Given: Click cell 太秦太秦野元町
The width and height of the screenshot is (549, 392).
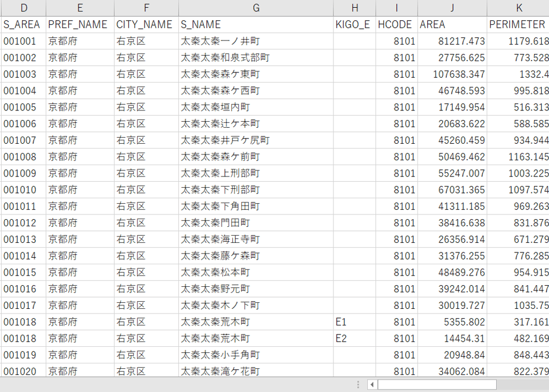Looking at the screenshot, I should [x=256, y=289].
